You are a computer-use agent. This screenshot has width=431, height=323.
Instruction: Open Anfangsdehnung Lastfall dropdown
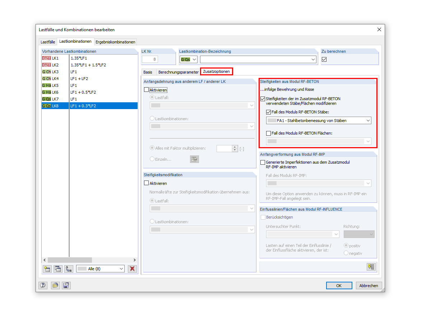202,105
